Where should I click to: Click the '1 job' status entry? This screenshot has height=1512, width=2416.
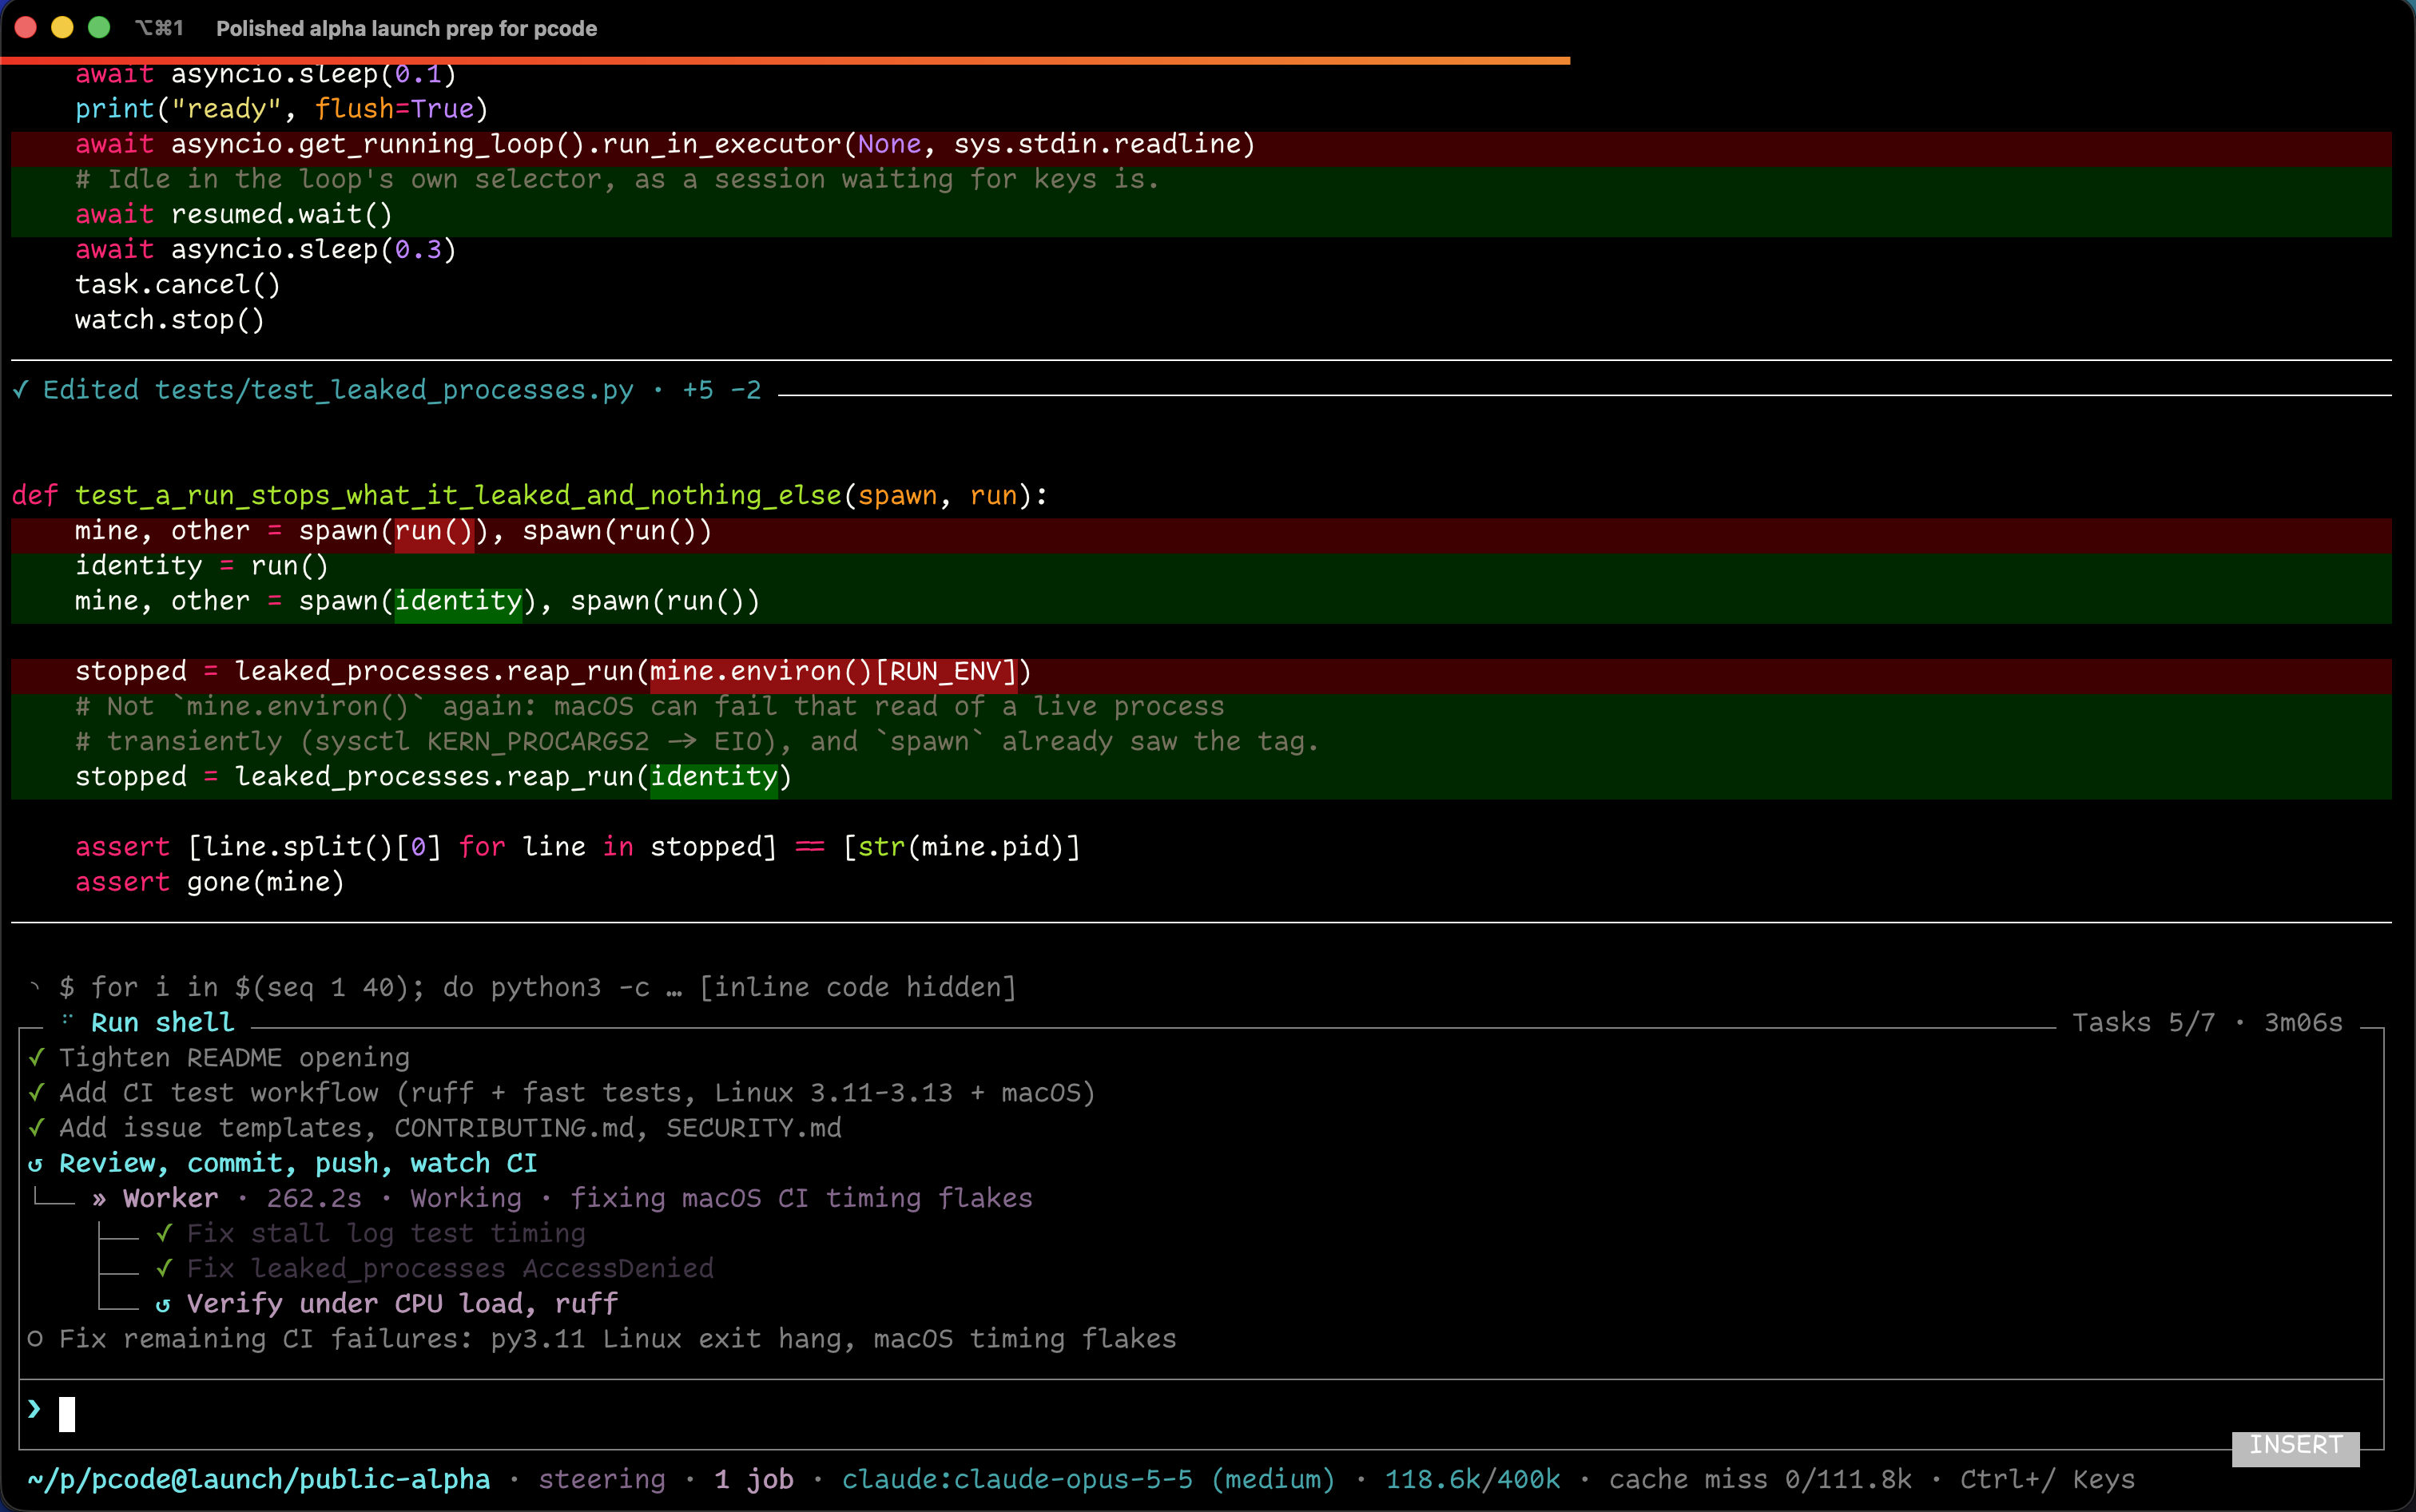click(x=754, y=1479)
